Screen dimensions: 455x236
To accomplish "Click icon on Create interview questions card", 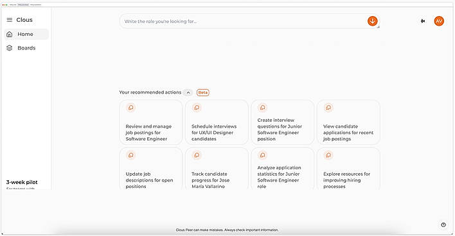I will (x=263, y=108).
